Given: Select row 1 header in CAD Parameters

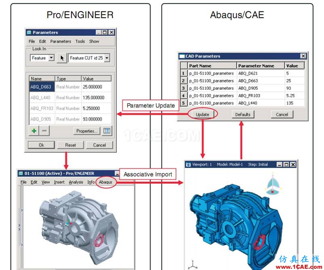Looking at the screenshot, I should (183, 73).
